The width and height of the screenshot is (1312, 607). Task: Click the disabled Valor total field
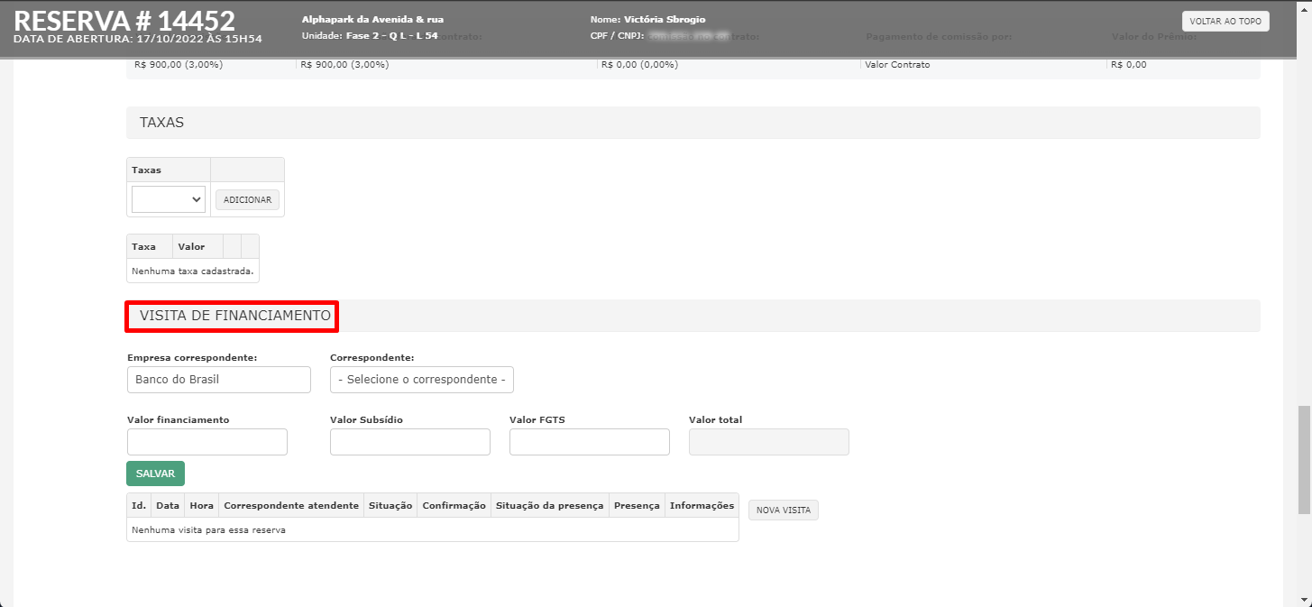[769, 442]
